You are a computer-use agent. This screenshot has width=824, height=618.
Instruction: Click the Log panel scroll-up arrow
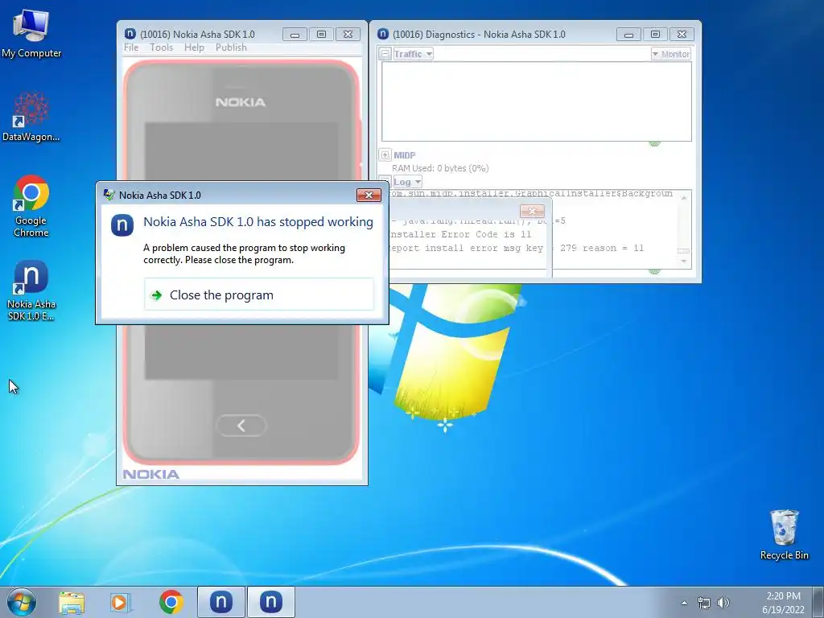click(x=684, y=198)
